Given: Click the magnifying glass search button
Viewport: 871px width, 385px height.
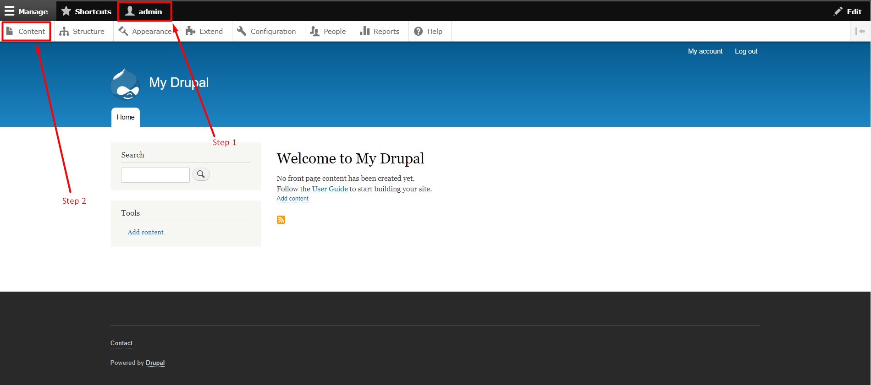Looking at the screenshot, I should click(201, 174).
